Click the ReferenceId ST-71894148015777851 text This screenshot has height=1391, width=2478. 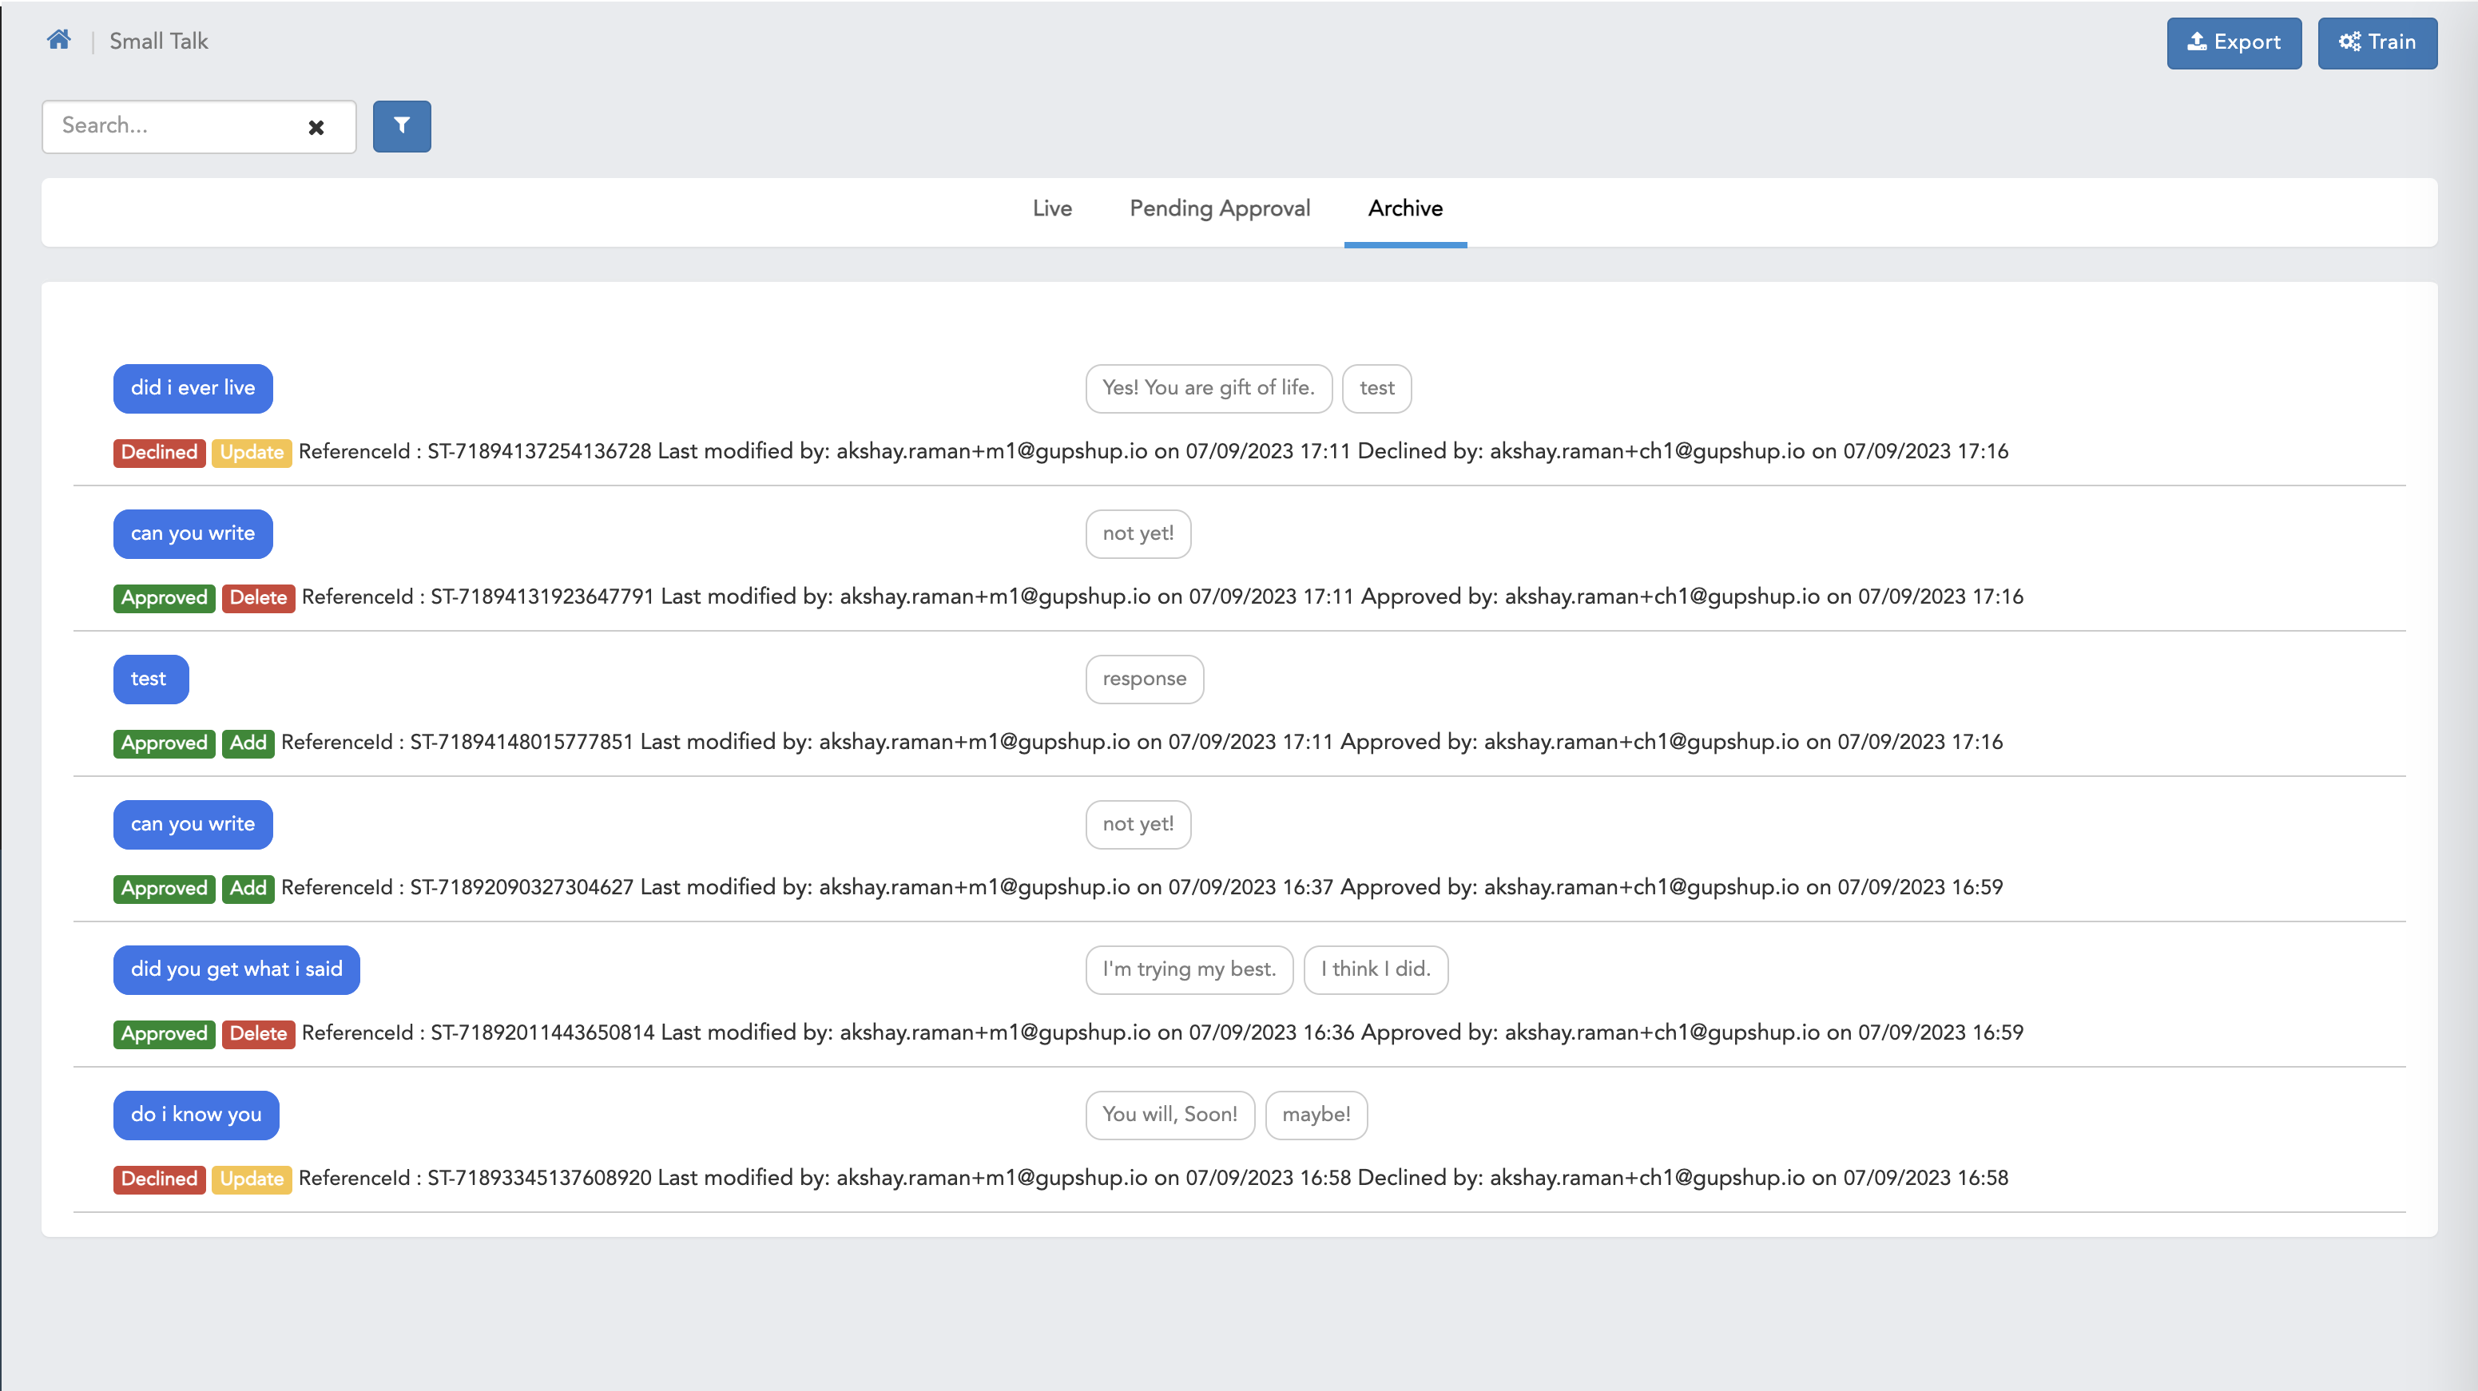[x=458, y=742]
